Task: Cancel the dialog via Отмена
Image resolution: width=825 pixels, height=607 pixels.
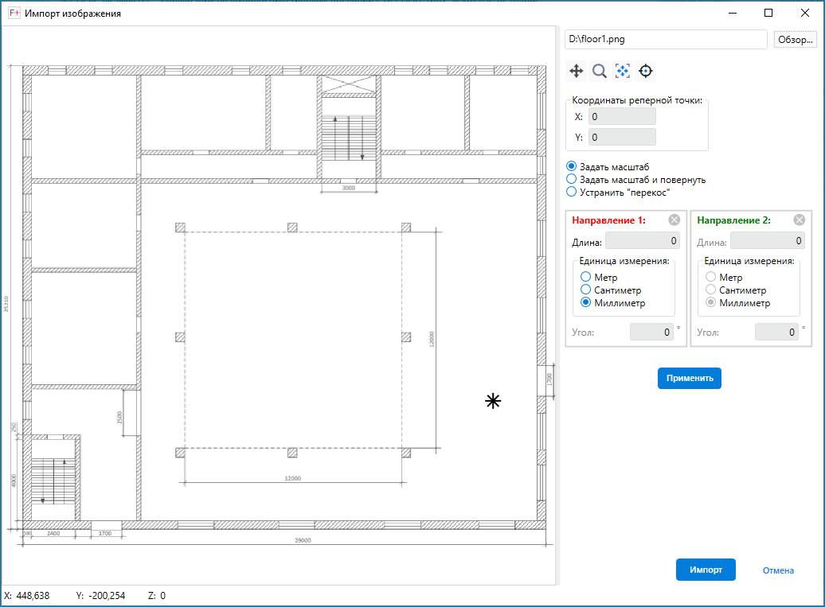Action: pos(778,570)
